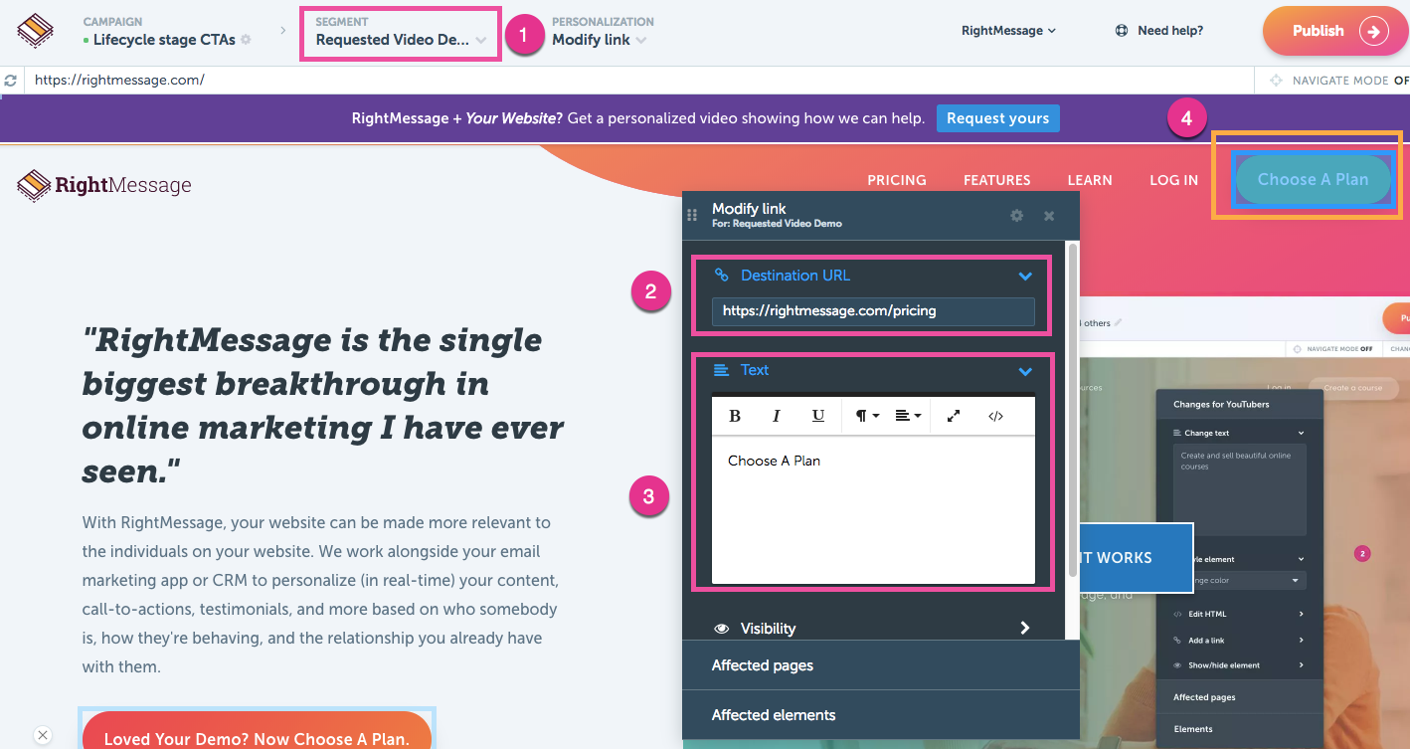Image resolution: width=1410 pixels, height=749 pixels.
Task: Open the RightMessage account dropdown
Action: click(x=1008, y=31)
